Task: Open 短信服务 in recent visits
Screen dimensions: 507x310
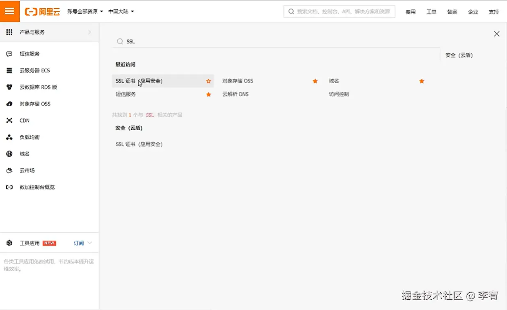Action: coord(126,94)
